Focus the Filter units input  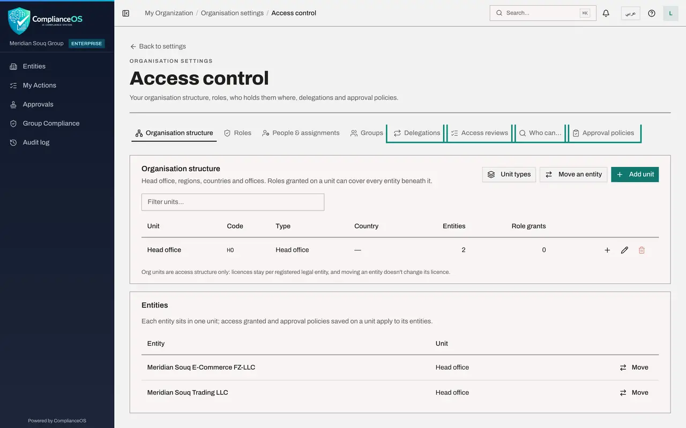coord(233,202)
